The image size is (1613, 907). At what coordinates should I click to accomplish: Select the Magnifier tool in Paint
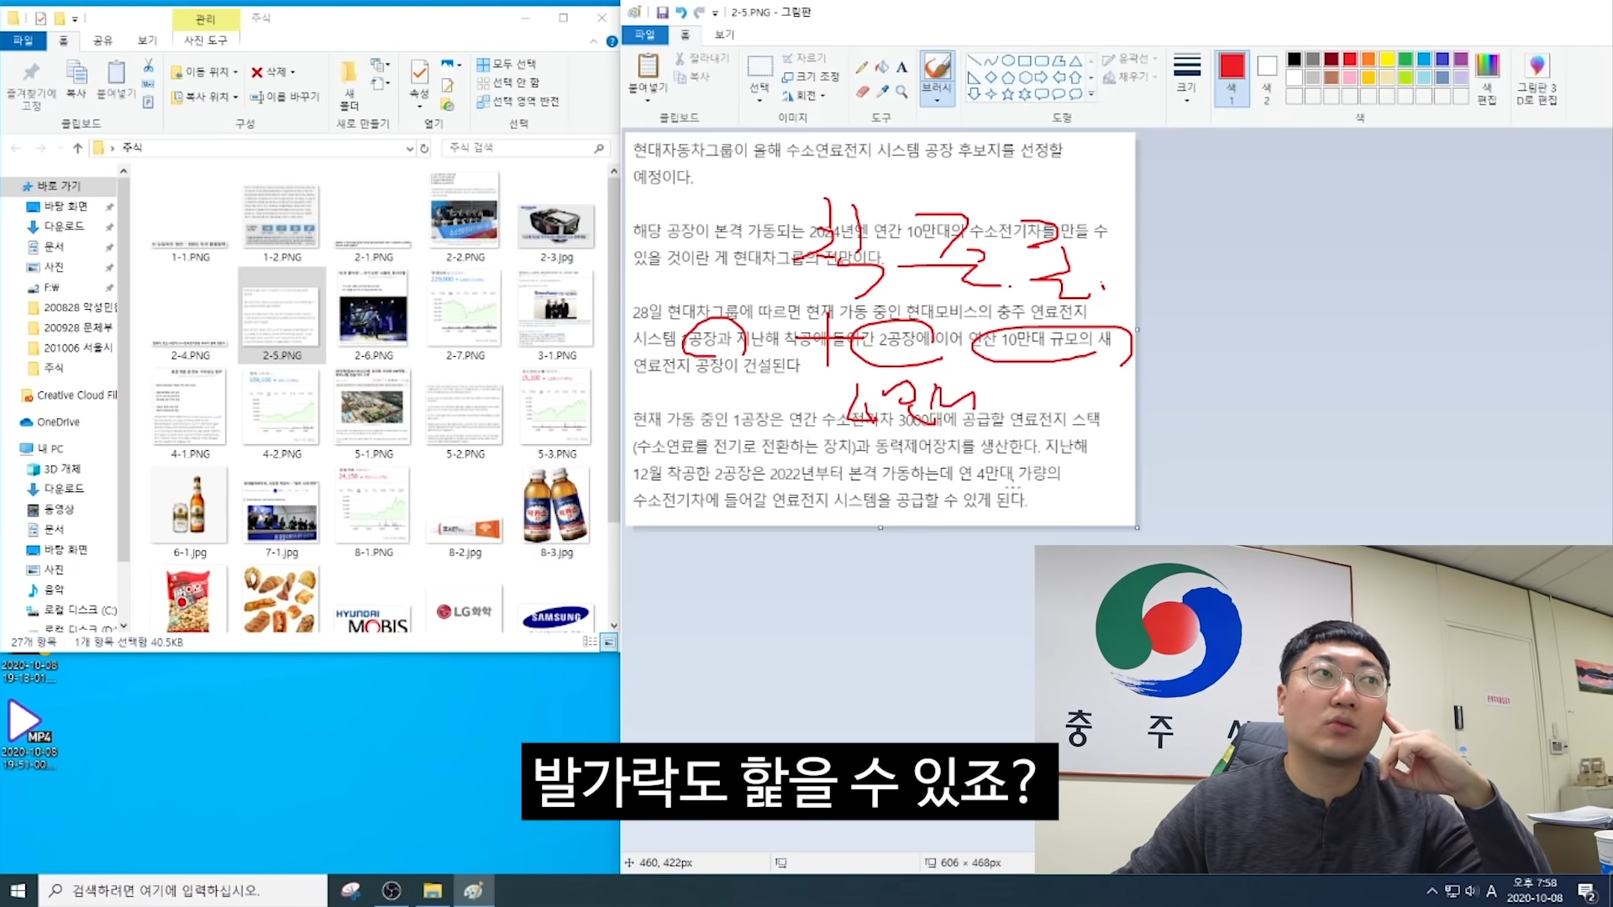coord(901,92)
